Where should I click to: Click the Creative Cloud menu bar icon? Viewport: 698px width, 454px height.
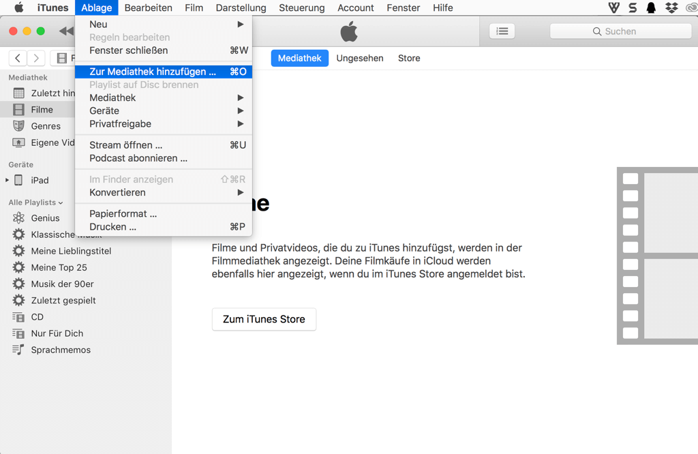691,7
